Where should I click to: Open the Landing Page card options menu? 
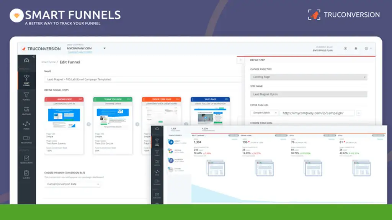(80, 99)
